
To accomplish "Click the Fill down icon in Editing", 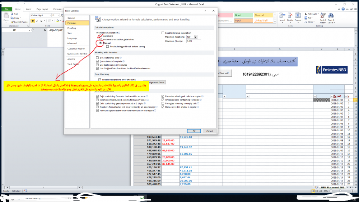I will (x=306, y=18).
